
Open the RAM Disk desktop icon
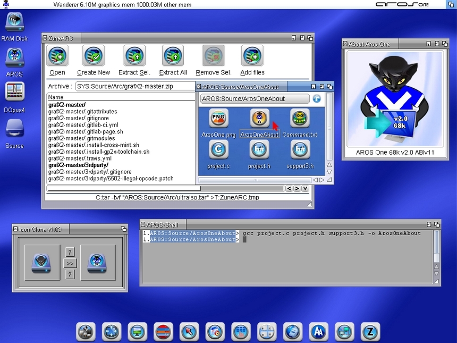14,22
